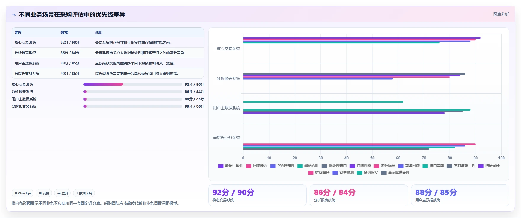Select the Chart.js tag chip
The height and width of the screenshot is (218, 521).
coord(23,193)
